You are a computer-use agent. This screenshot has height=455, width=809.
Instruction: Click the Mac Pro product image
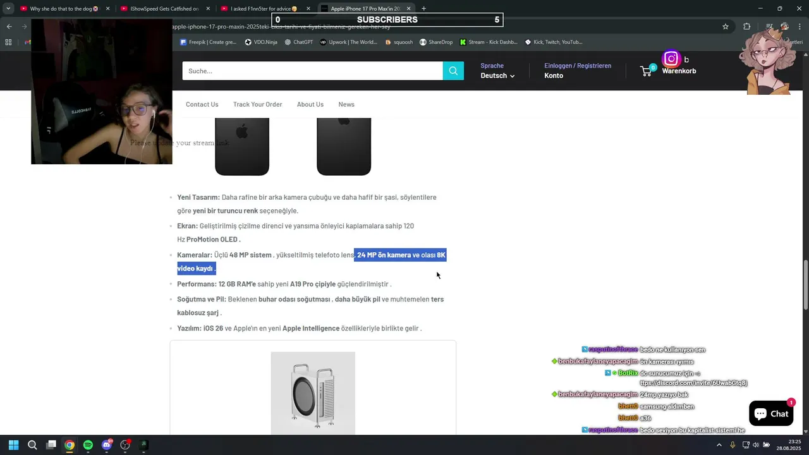[x=313, y=393]
